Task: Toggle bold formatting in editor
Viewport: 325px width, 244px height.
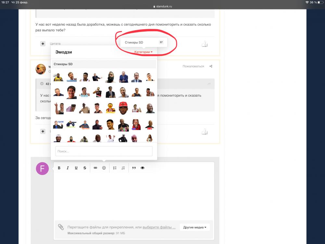Action: [59, 168]
